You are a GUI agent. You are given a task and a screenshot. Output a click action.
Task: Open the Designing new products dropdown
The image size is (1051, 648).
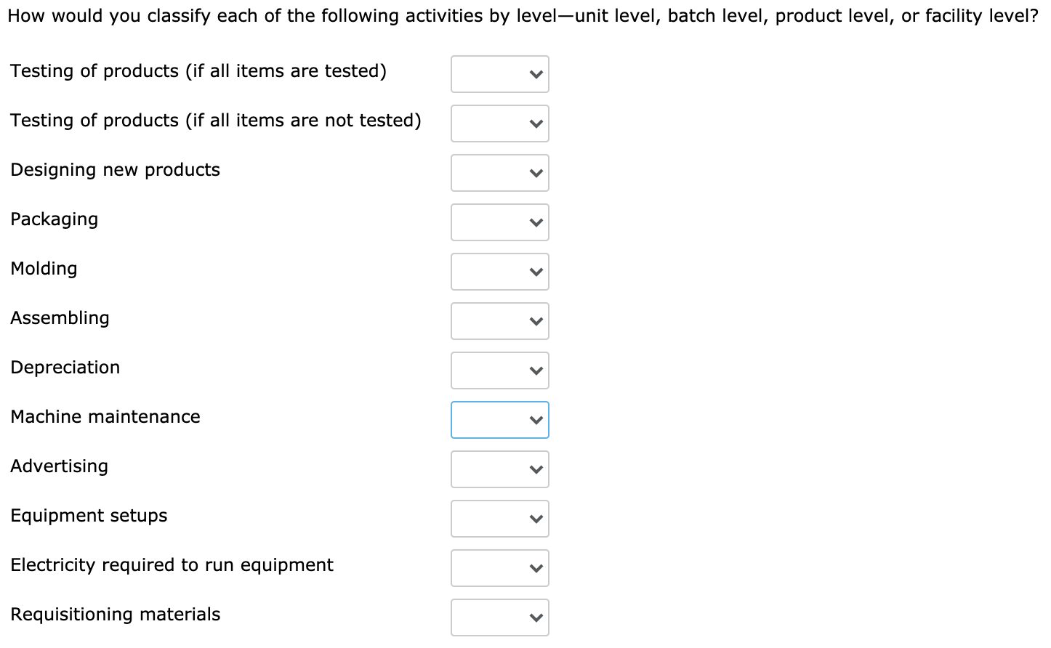click(499, 173)
